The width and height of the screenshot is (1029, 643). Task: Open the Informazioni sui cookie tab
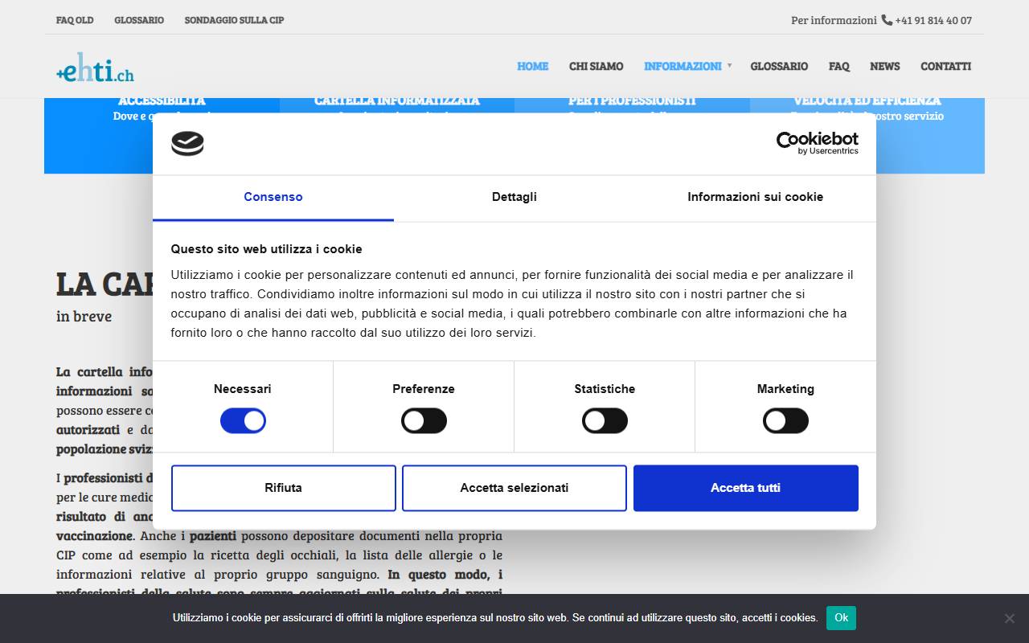tap(756, 197)
